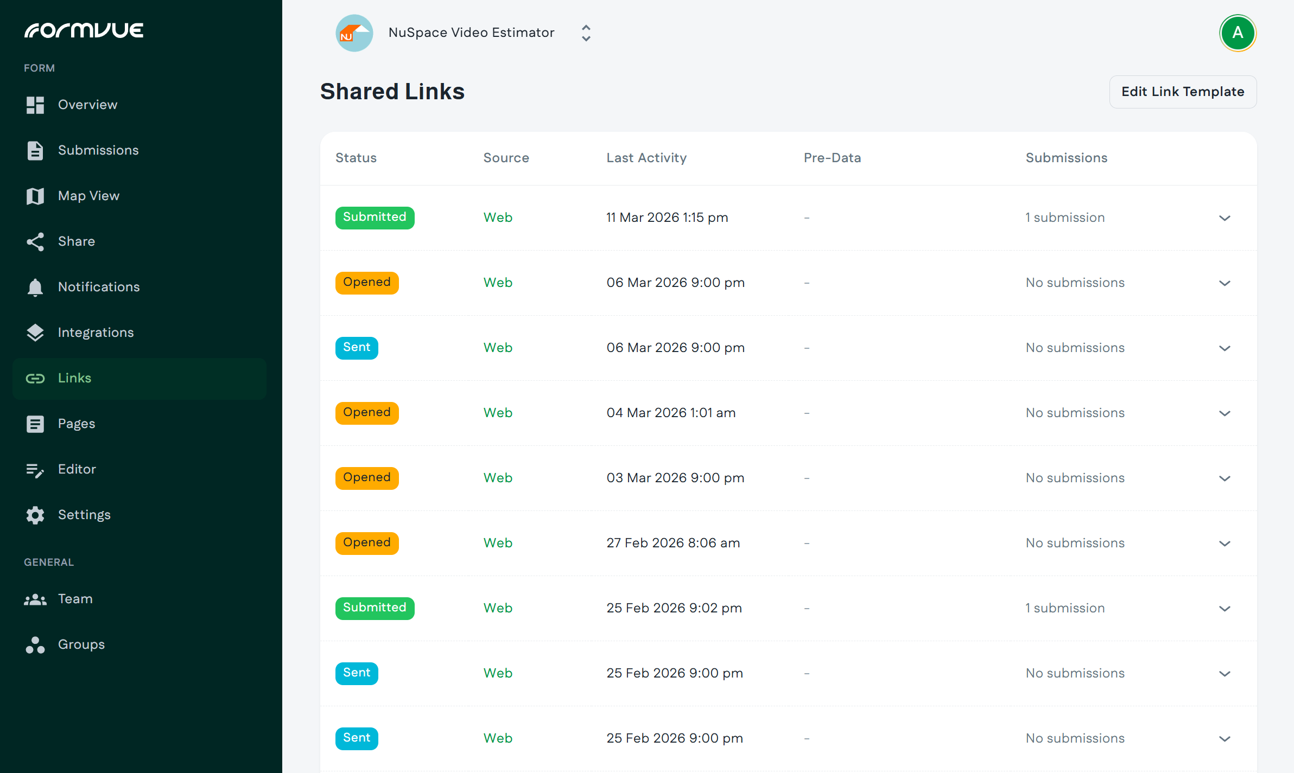Screen dimensions: 1294x773
Task: Open the user avatar A menu
Action: point(1238,33)
